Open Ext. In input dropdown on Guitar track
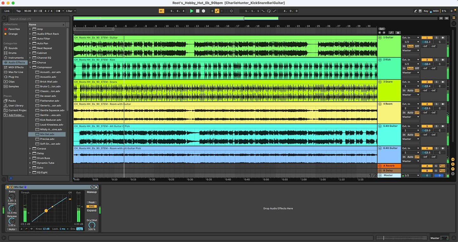The height and width of the screenshot is (242, 458). click(411, 38)
